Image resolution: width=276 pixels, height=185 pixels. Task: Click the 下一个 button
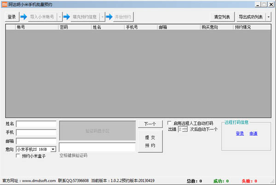pos(150,124)
